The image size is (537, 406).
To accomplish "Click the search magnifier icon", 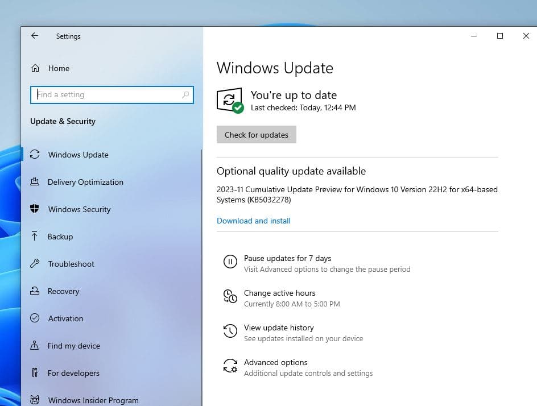I will 185,94.
